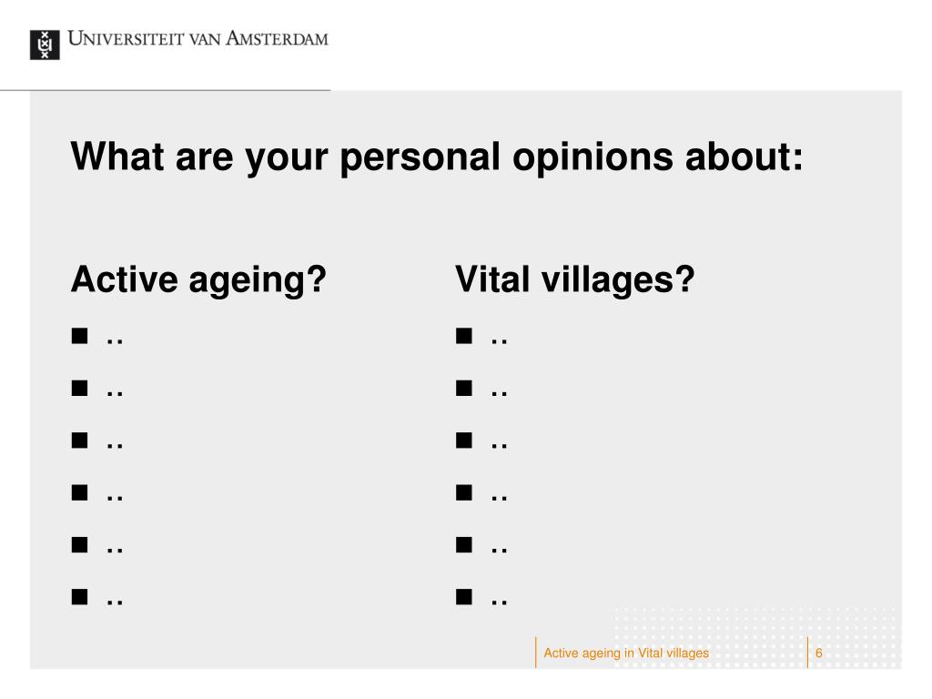This screenshot has width=932, height=699.
Task: Click the Active ageing? heading
Action: (x=198, y=280)
